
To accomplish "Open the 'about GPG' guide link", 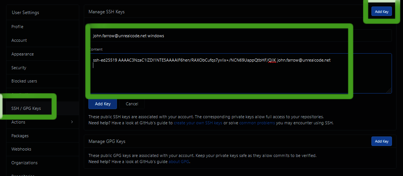I will (179, 162).
